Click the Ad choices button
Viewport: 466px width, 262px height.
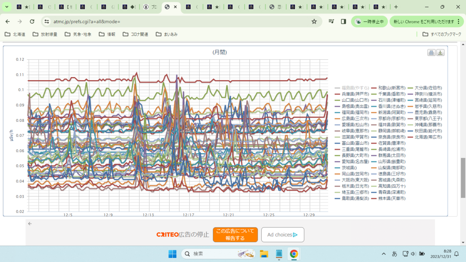click(x=283, y=235)
